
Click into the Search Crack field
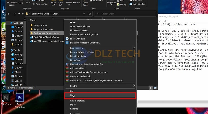(x=125, y=14)
